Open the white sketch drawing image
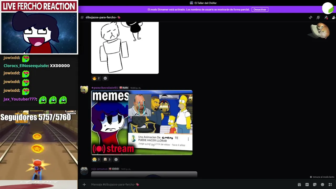Image resolution: width=336 pixels, height=189 pixels. pos(125,48)
